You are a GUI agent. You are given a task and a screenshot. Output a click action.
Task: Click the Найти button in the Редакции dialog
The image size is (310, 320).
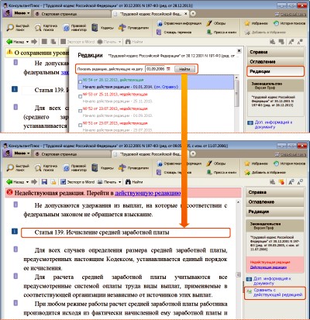pos(184,69)
